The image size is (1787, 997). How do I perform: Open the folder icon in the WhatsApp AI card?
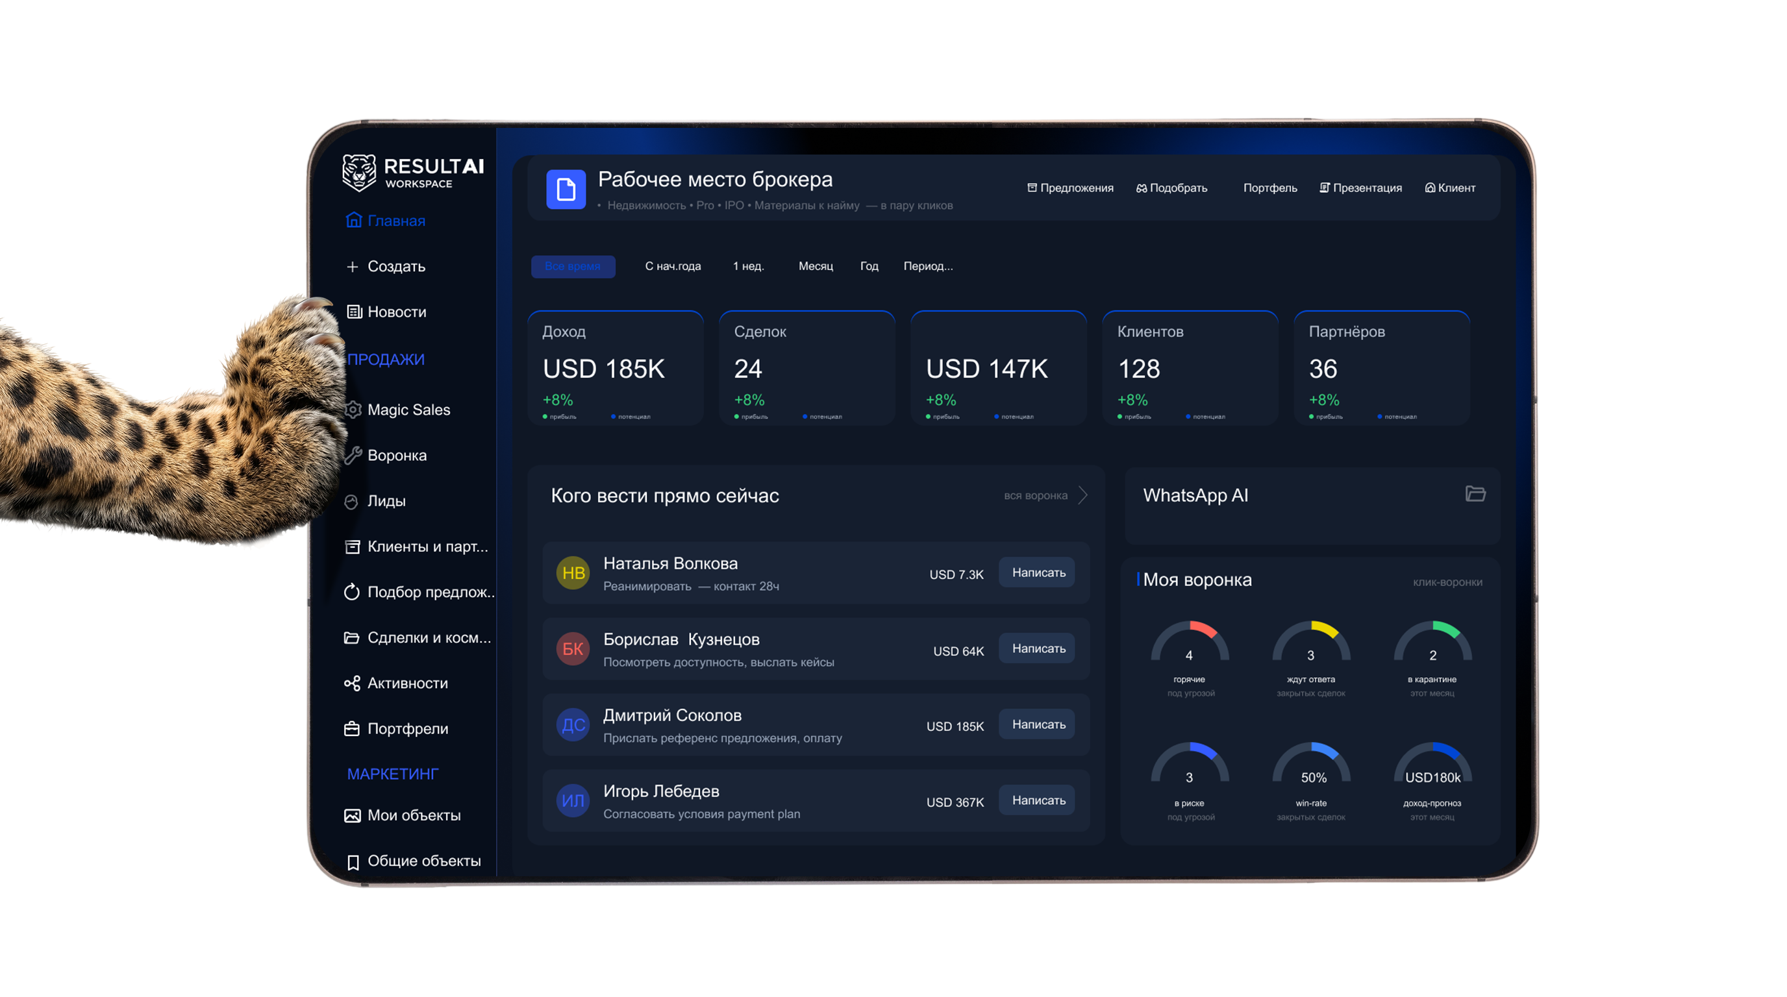tap(1475, 494)
